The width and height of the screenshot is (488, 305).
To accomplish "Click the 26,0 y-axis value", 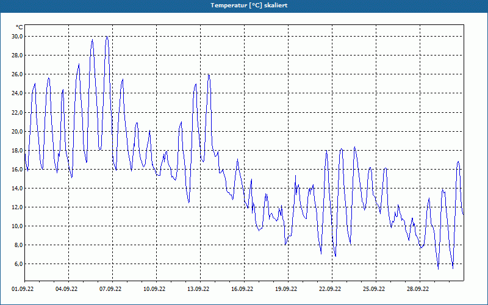I will tap(18, 74).
